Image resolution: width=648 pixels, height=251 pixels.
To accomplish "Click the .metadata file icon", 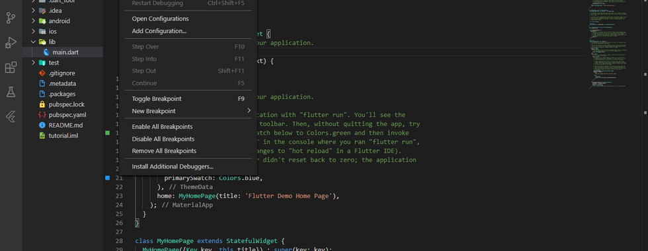I will pyautogui.click(x=42, y=83).
